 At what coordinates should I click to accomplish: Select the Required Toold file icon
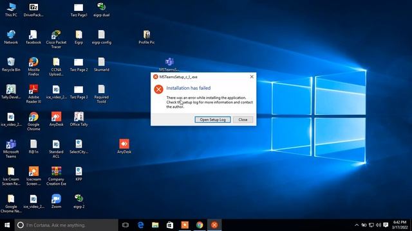point(102,94)
